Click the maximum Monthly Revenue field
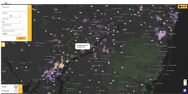188x94 pixels. [x=20, y=28]
